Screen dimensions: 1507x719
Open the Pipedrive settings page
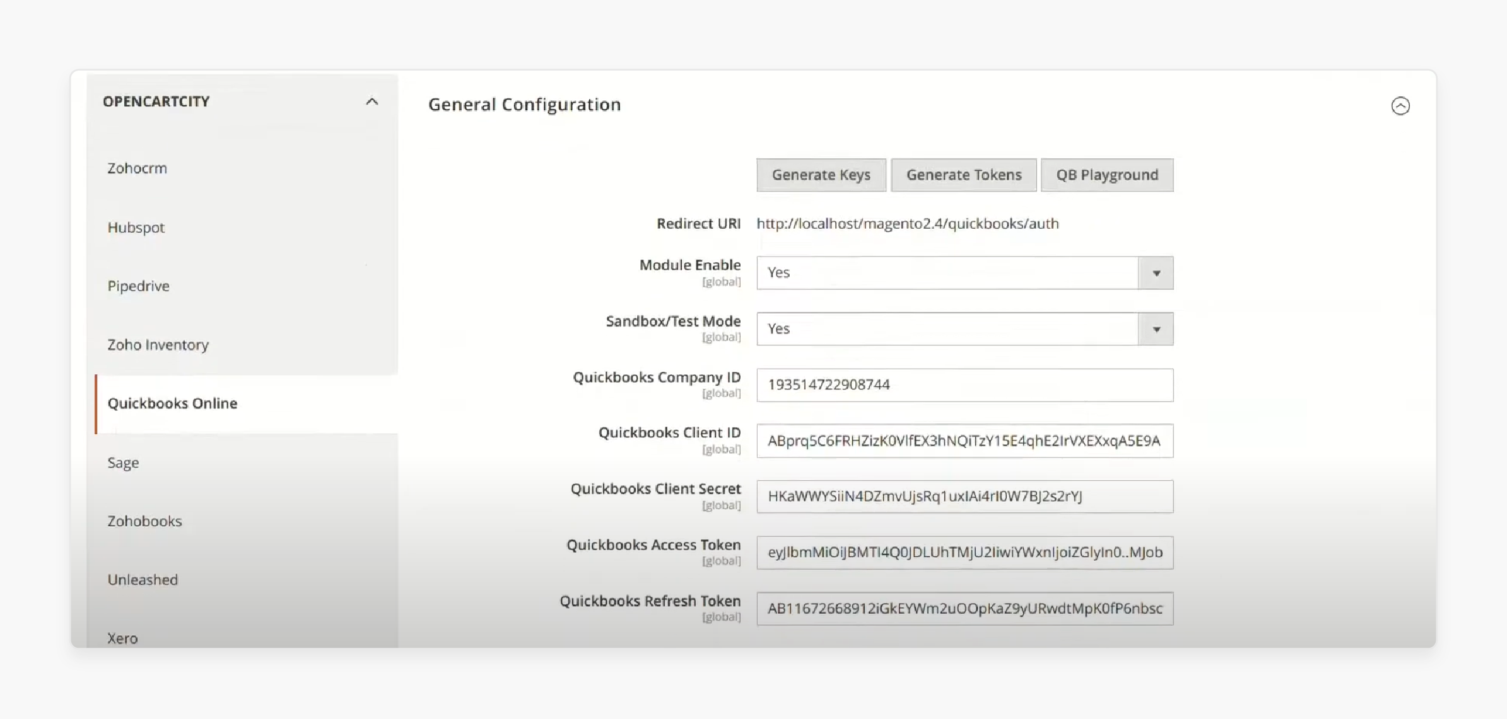(x=138, y=285)
